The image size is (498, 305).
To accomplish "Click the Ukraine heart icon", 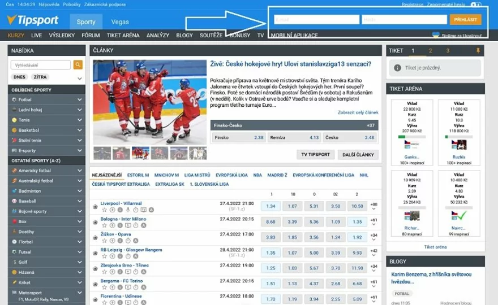I will tap(435, 35).
